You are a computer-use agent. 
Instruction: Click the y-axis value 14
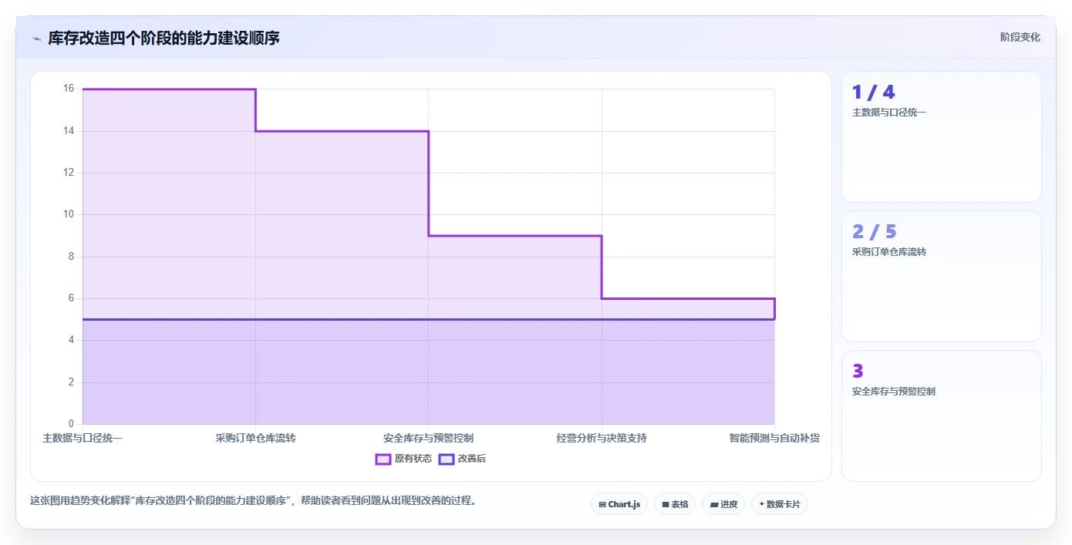tap(69, 131)
